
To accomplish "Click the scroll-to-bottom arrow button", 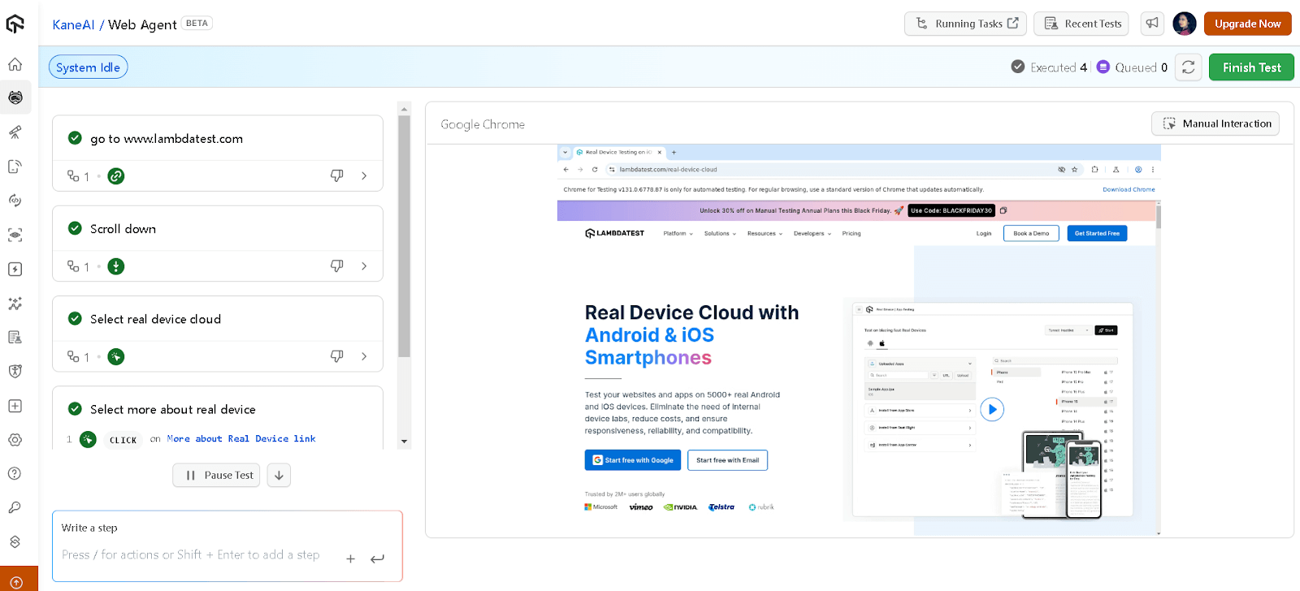I will 279,476.
